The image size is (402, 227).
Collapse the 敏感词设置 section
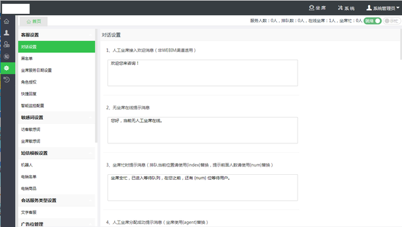90,118
